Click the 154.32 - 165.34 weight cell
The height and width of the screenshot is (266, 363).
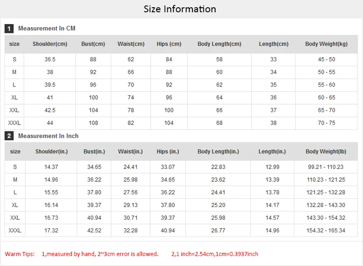(326, 230)
